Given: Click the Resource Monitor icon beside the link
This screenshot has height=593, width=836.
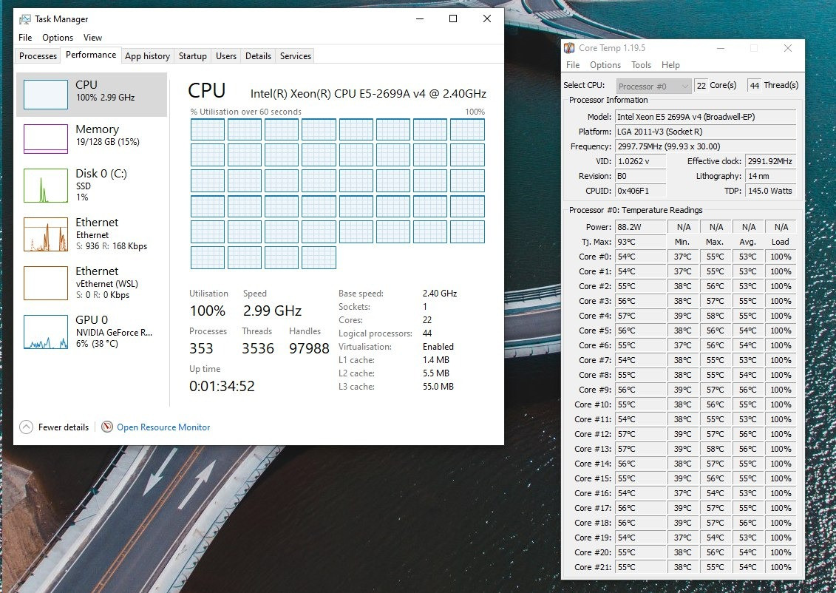Looking at the screenshot, I should pyautogui.click(x=107, y=427).
